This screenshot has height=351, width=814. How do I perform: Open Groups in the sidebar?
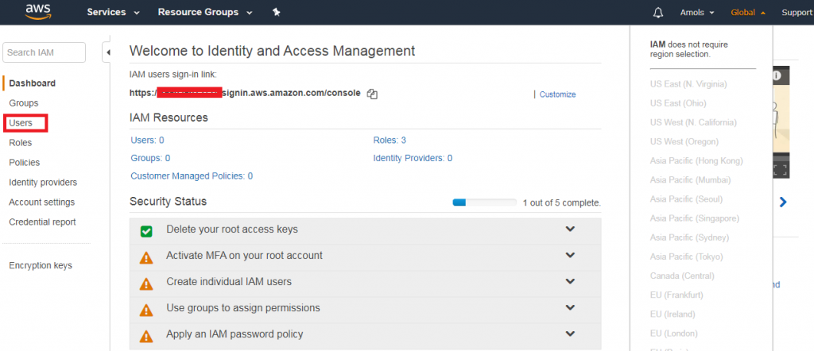point(24,103)
